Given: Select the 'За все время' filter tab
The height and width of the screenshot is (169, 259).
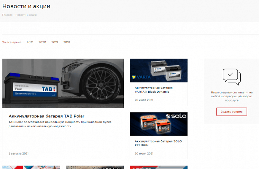Looking at the screenshot, I should tap(12, 42).
